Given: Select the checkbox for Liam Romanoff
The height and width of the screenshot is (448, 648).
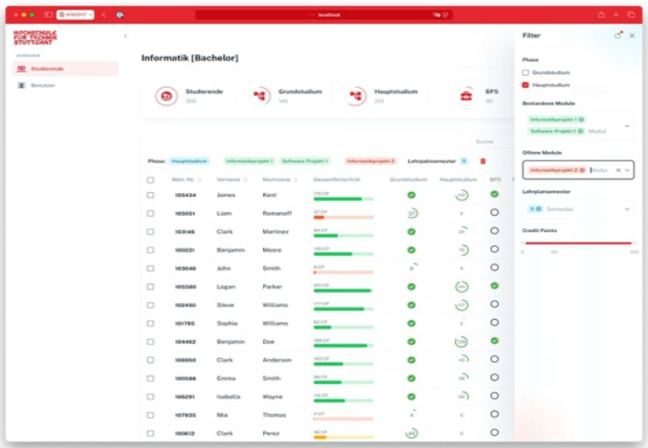Looking at the screenshot, I should (150, 214).
